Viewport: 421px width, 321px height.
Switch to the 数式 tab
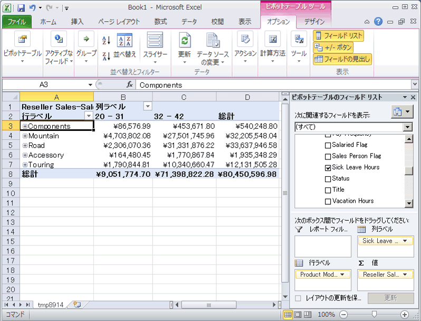click(160, 22)
